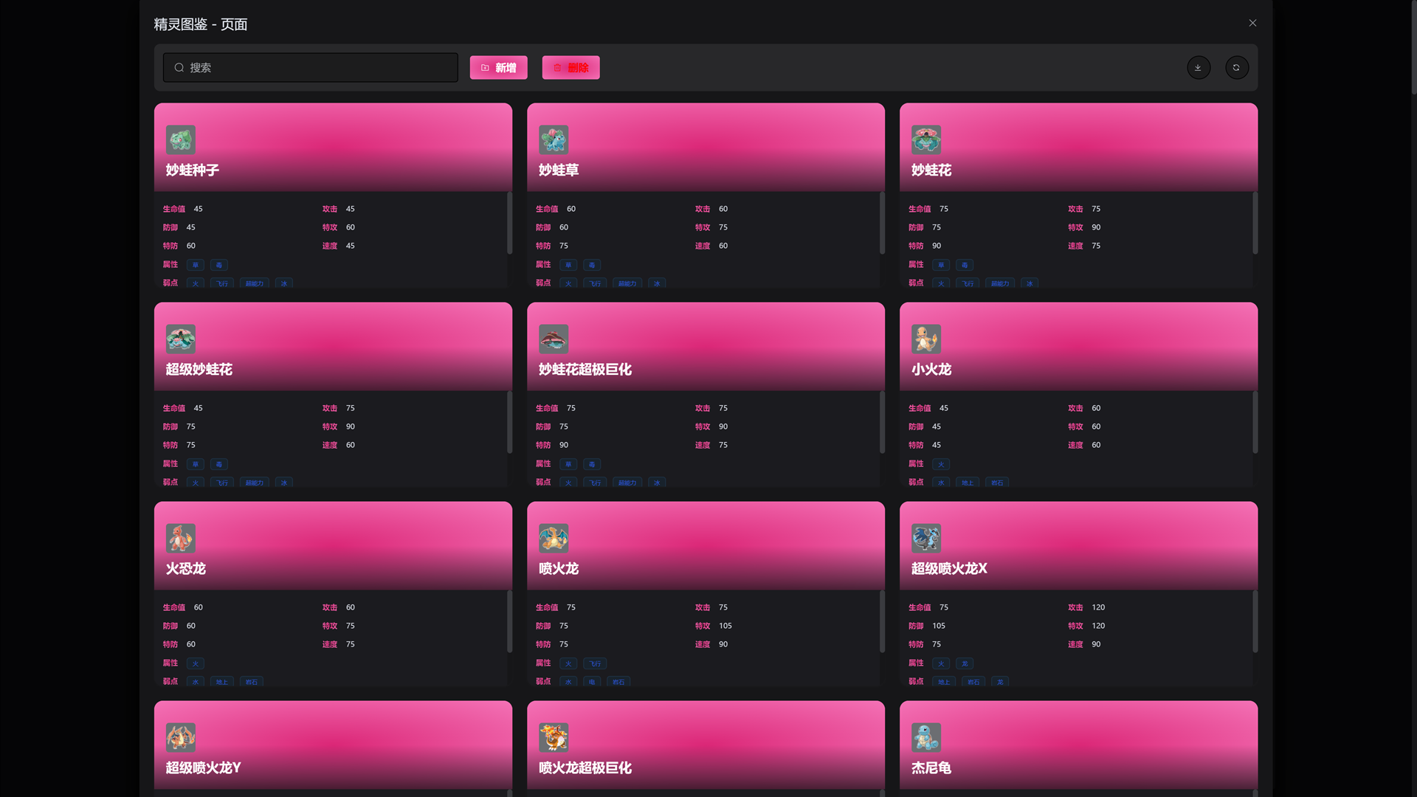
Task: Click the refresh icon button
Action: pyautogui.click(x=1236, y=68)
